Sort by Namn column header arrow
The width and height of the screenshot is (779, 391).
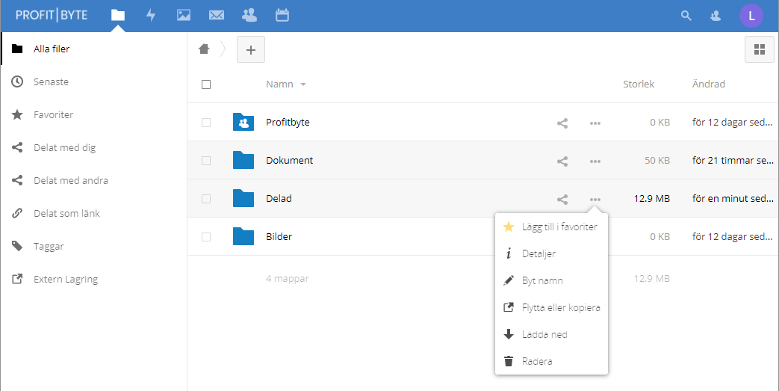[302, 84]
